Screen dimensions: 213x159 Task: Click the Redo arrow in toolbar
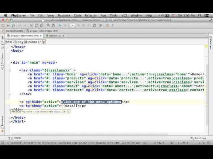tap(25, 26)
